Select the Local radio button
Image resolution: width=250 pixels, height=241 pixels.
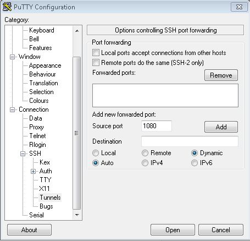[x=96, y=153]
